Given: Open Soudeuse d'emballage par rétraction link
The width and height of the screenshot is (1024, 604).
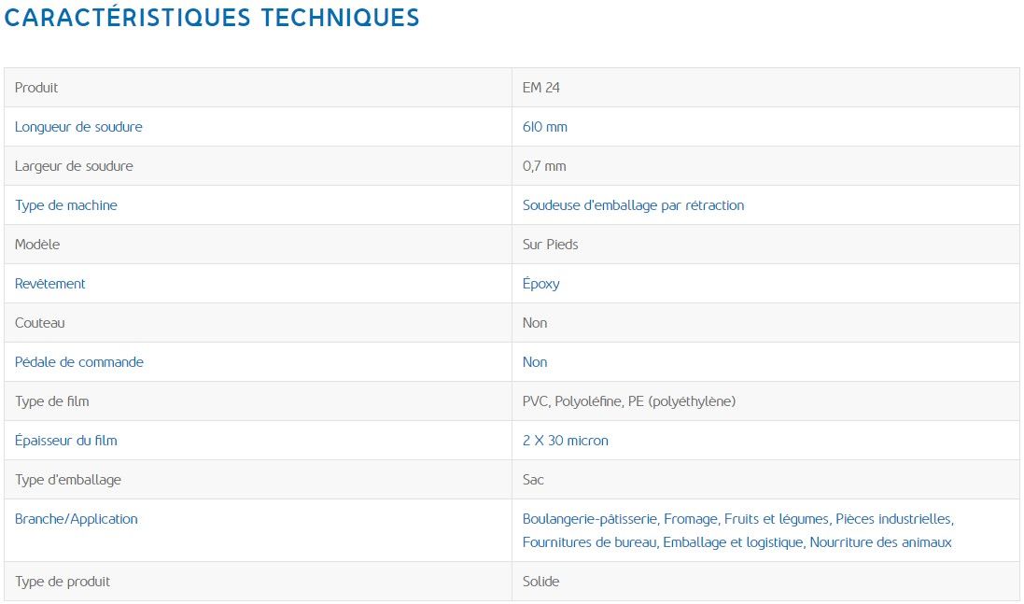Looking at the screenshot, I should [x=633, y=205].
